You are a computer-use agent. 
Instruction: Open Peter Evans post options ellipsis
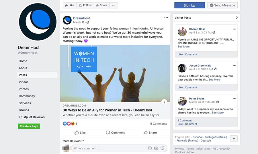234,99
